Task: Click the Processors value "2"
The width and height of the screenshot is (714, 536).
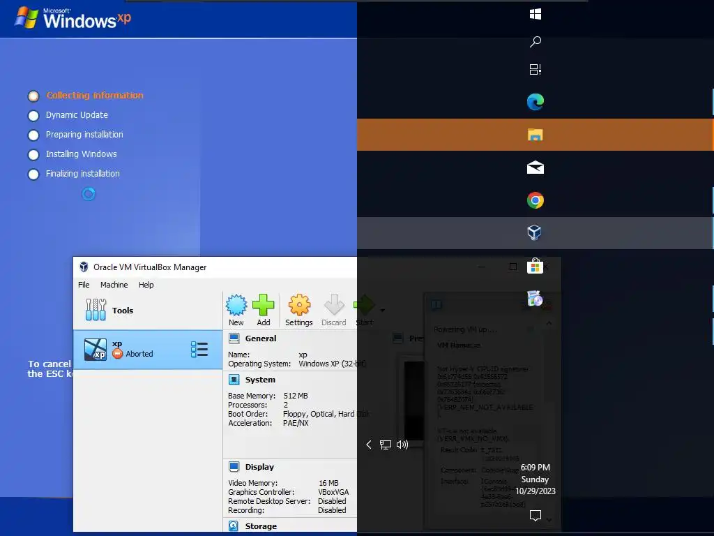Action: coord(285,405)
